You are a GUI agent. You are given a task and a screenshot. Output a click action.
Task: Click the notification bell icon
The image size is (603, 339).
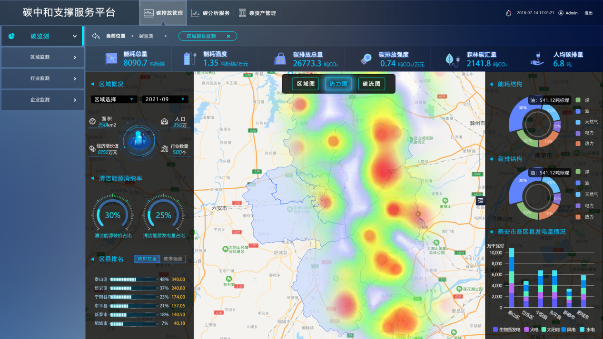tap(508, 13)
